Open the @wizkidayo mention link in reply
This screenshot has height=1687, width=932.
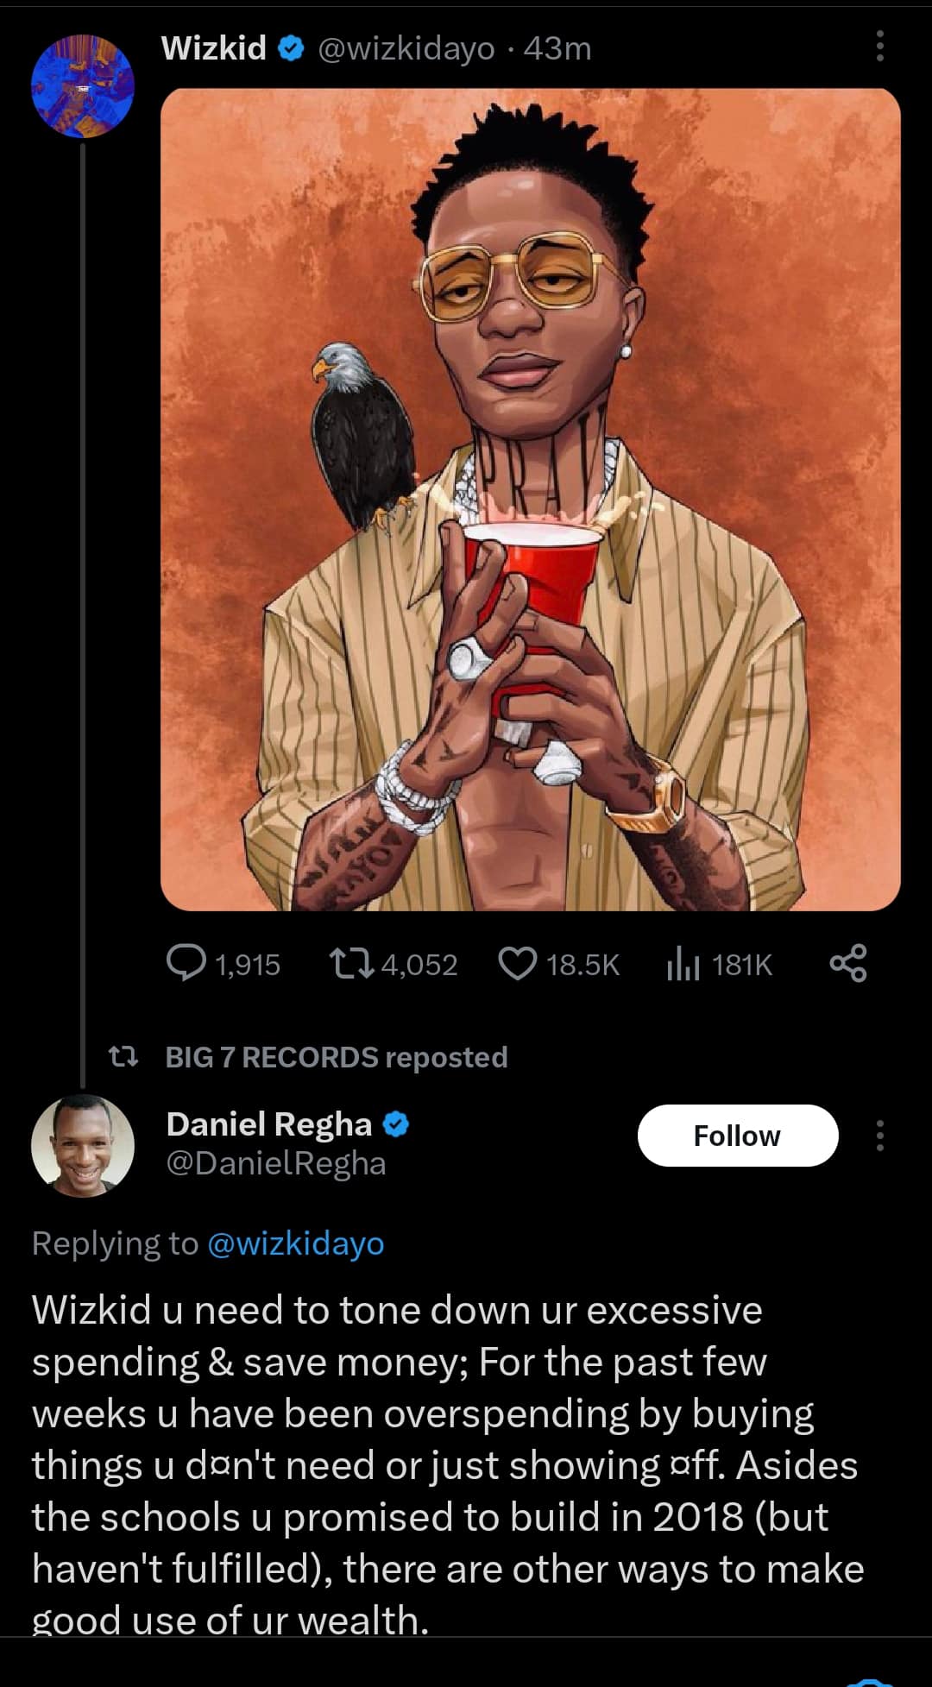(296, 1243)
